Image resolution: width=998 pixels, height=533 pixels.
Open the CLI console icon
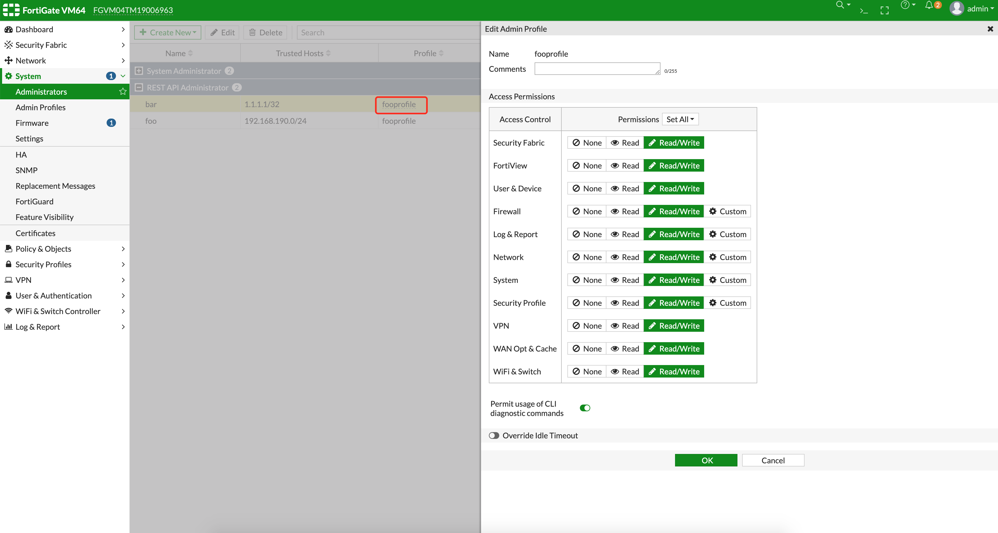(864, 10)
